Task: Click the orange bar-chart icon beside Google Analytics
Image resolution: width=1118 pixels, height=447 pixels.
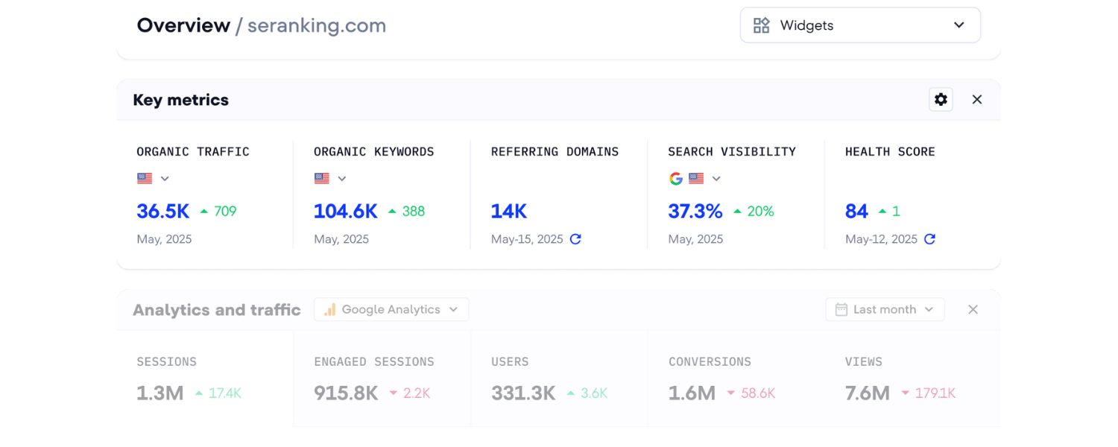Action: 330,309
